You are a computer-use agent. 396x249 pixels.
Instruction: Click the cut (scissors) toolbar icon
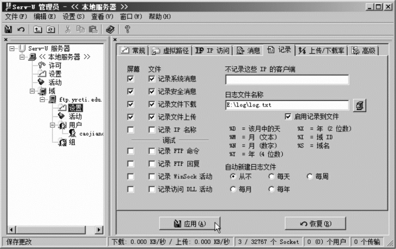[x=67, y=29]
